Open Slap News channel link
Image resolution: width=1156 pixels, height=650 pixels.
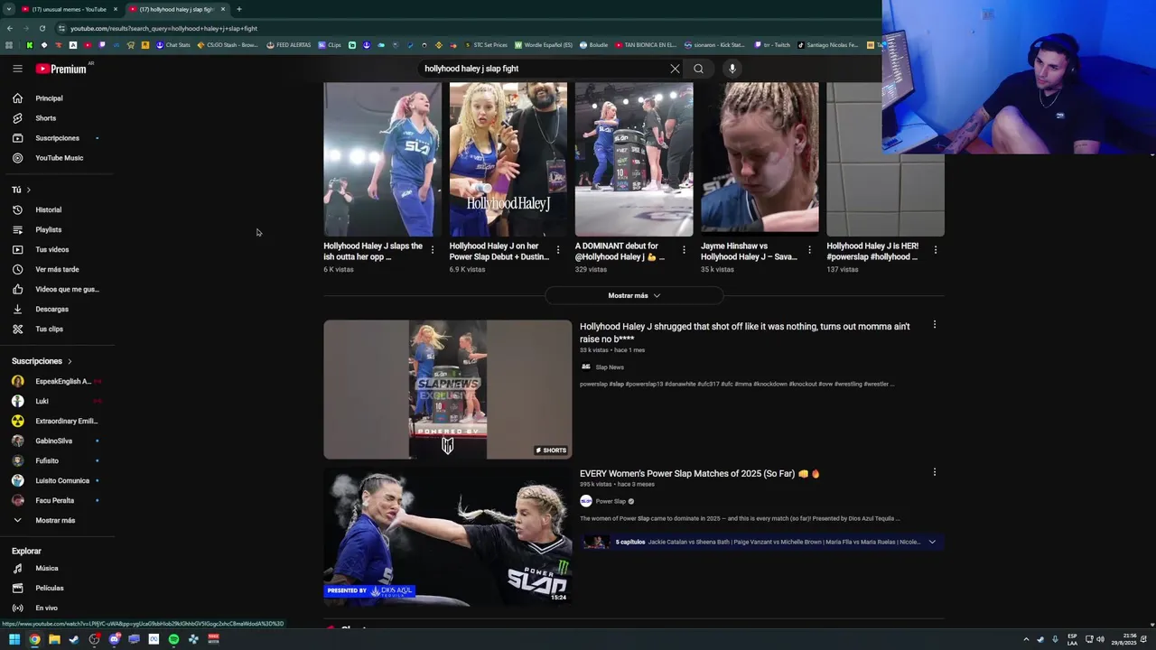609,367
